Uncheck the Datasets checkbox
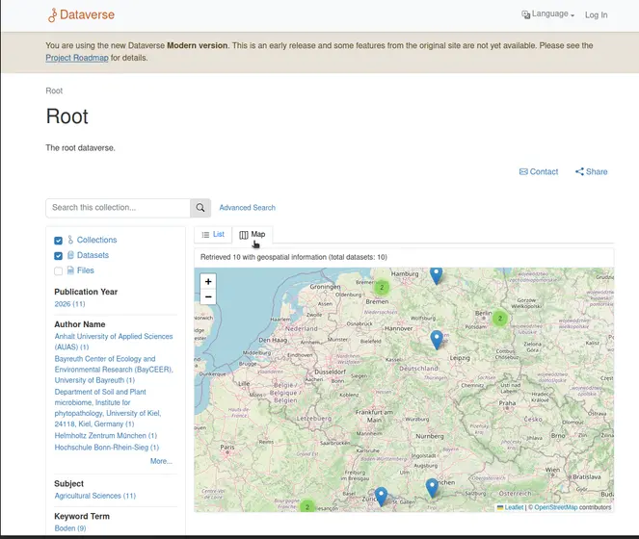 pos(58,256)
